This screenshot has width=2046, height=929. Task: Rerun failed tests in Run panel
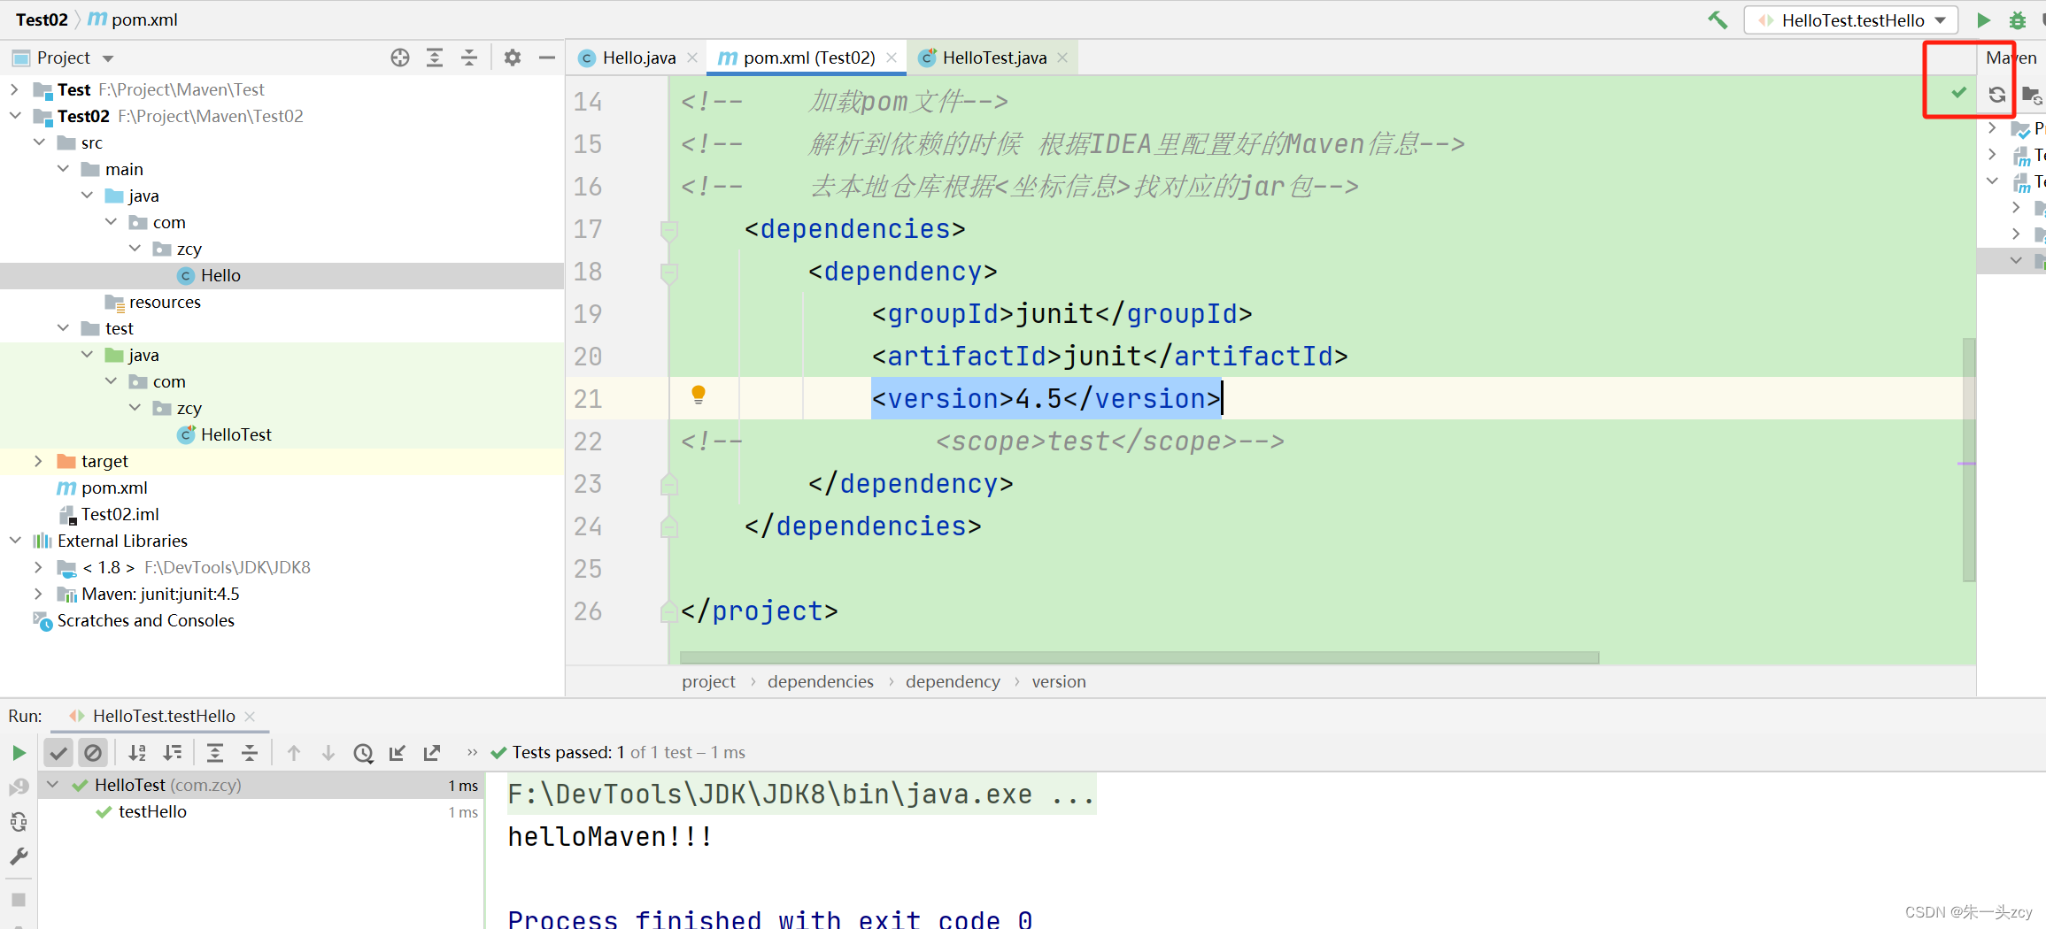pos(19,787)
